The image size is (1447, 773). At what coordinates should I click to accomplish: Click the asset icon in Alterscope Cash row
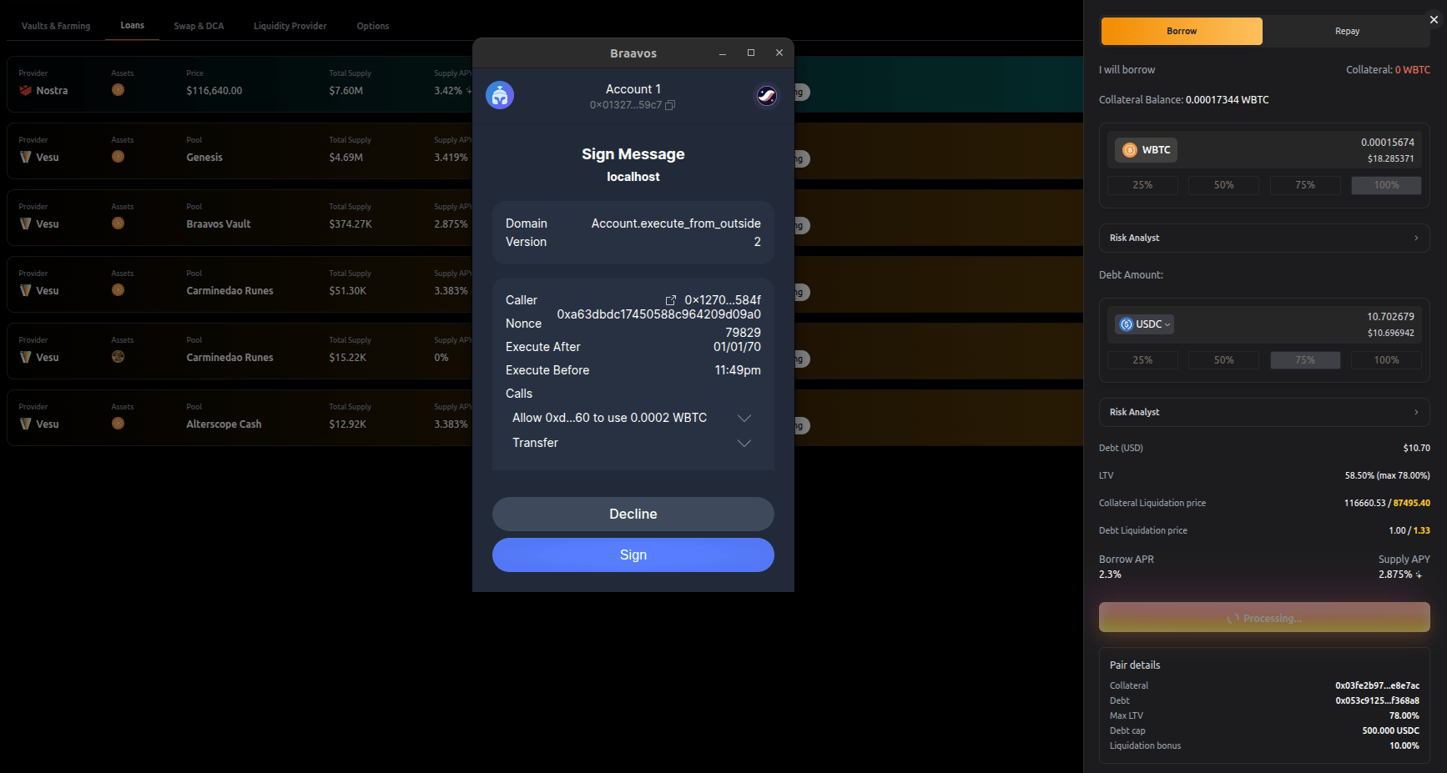[x=118, y=424]
